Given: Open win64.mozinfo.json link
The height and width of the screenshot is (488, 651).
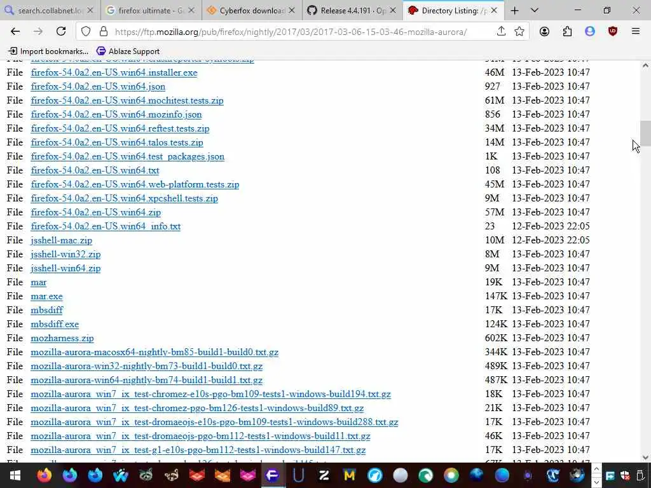Looking at the screenshot, I should [x=116, y=114].
